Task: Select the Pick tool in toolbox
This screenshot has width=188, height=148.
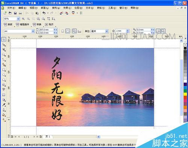Action: pos(4,39)
